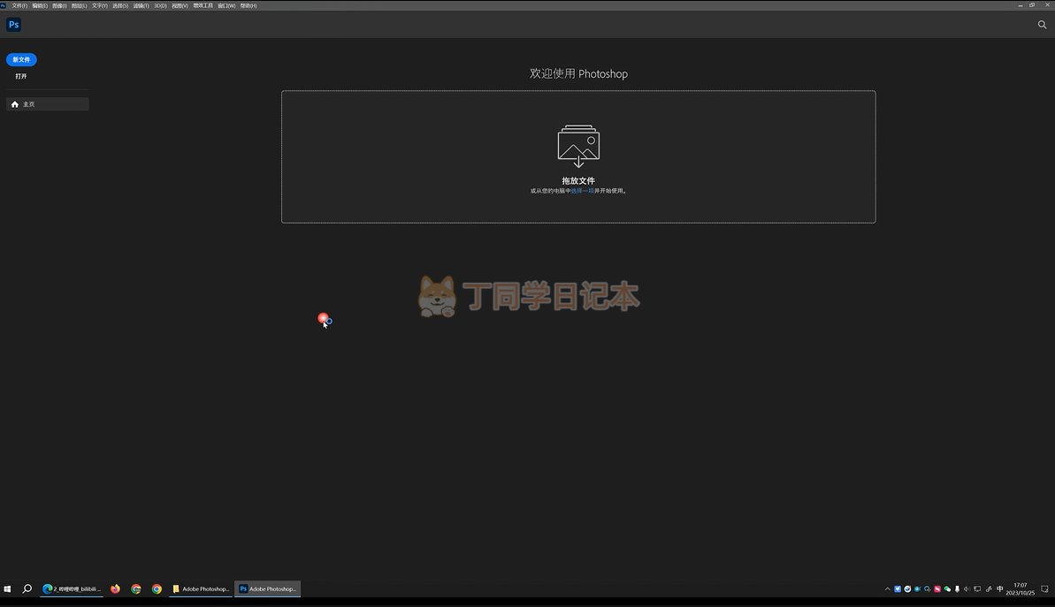The width and height of the screenshot is (1055, 607).
Task: Select the 主页 sidebar item
Action: tap(47, 104)
